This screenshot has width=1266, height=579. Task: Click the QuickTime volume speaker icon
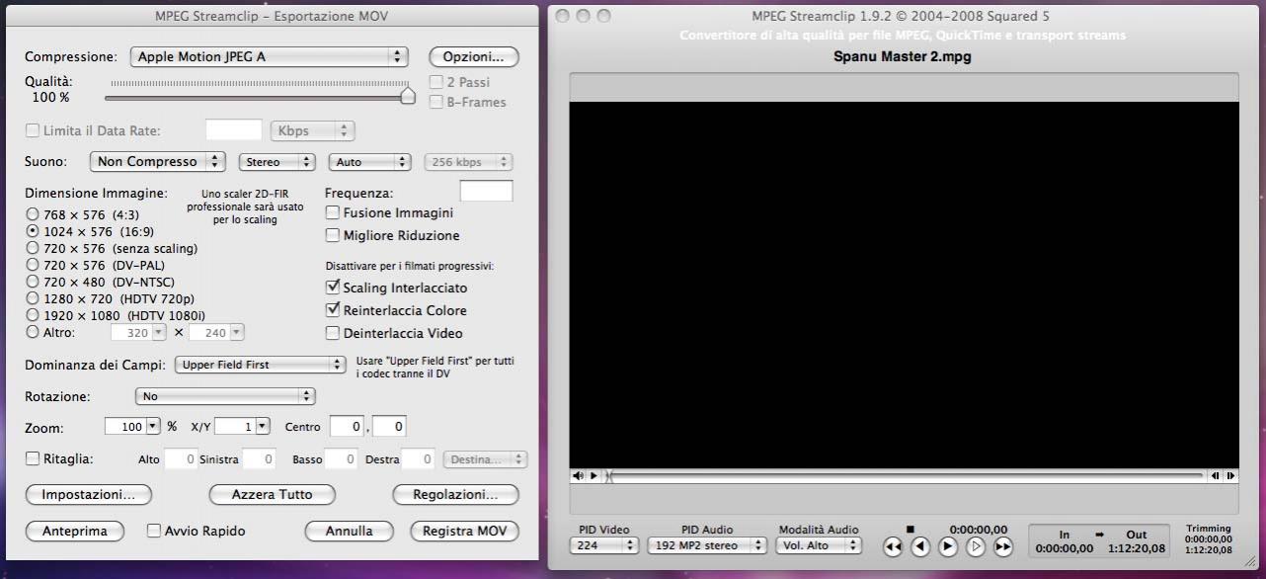click(x=578, y=475)
